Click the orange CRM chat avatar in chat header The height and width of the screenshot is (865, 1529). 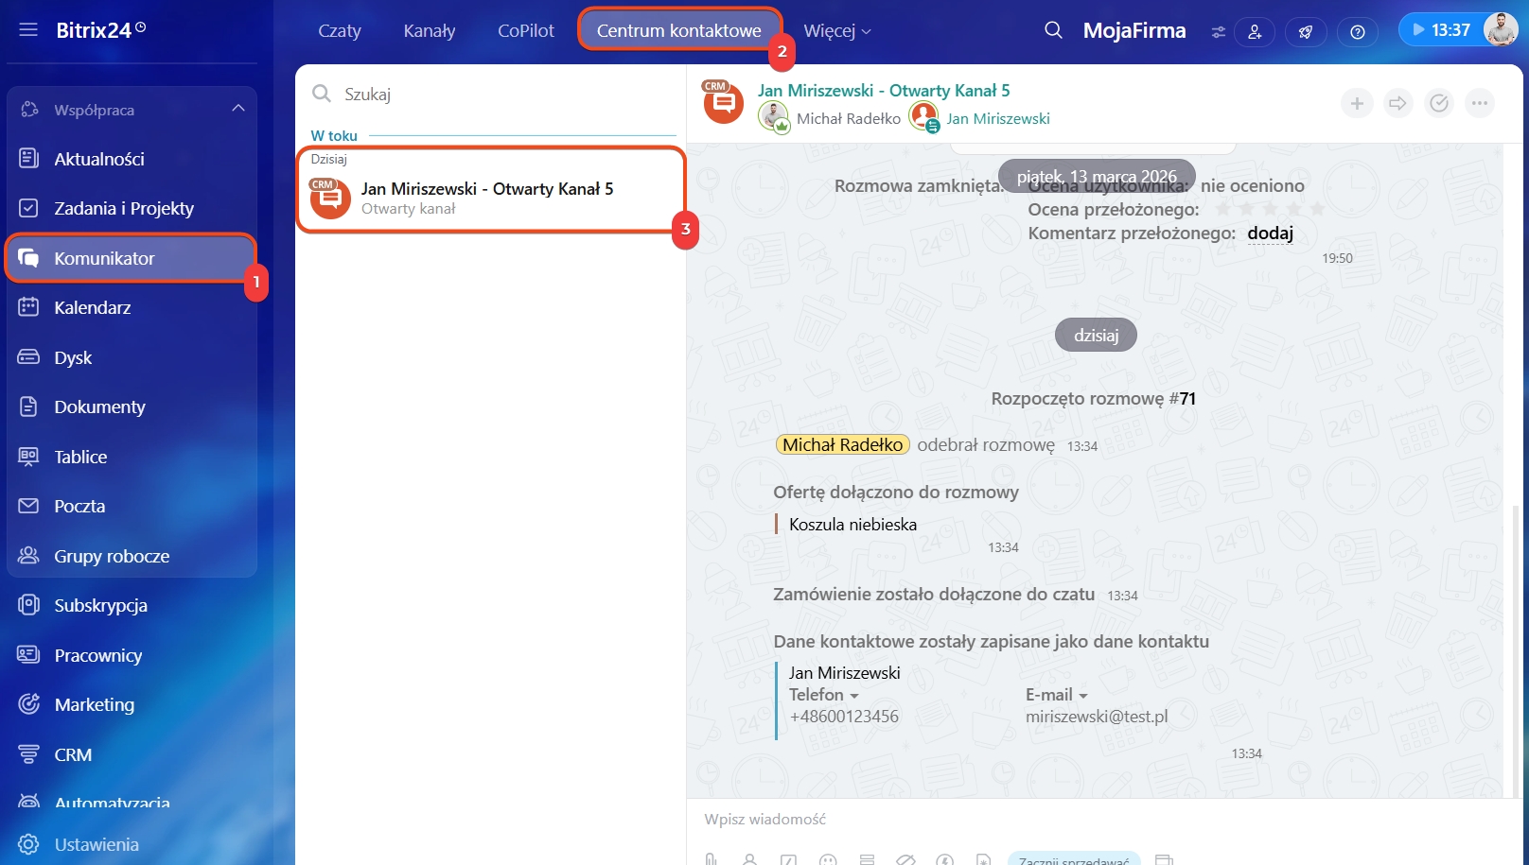[x=723, y=103]
